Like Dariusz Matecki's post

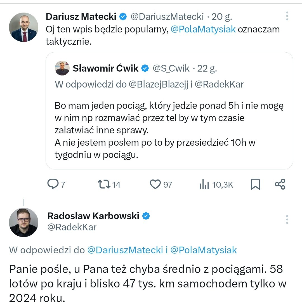(155, 184)
